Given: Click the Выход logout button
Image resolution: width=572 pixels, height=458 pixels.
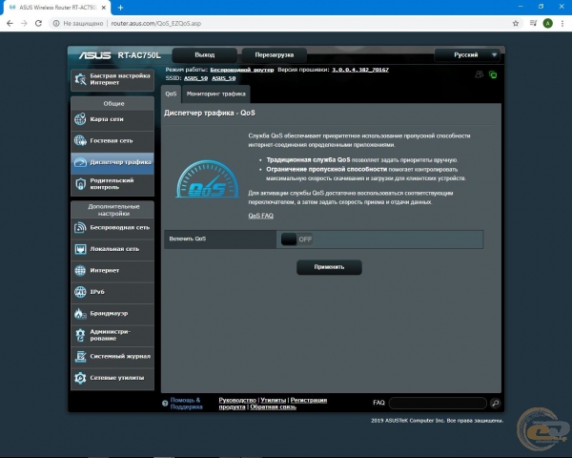Looking at the screenshot, I should click(x=205, y=54).
